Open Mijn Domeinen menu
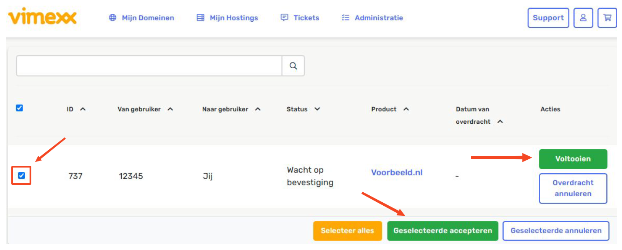622x250 pixels. click(141, 18)
